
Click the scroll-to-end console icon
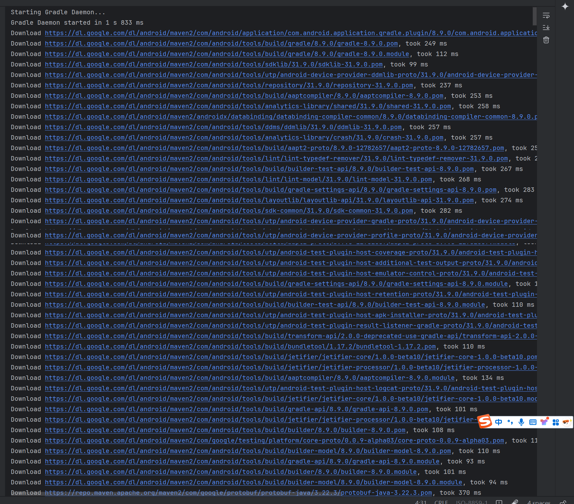(x=546, y=28)
